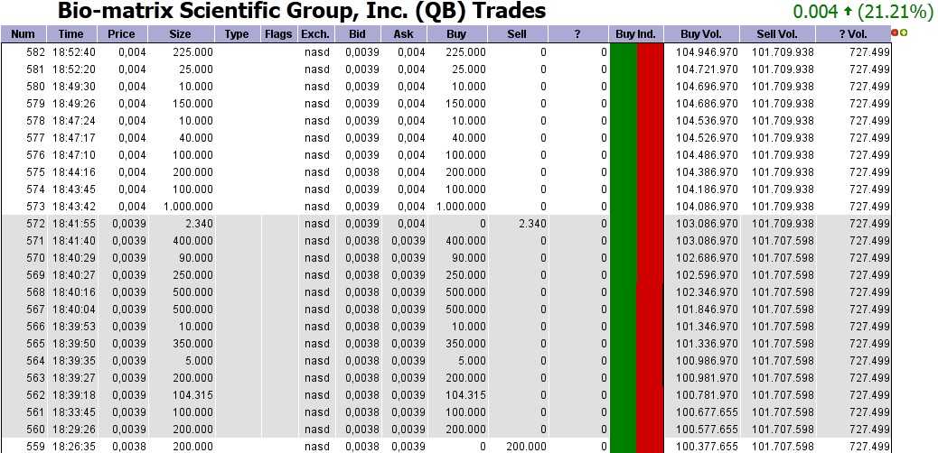Click time 18:52:20 in trade 581
938x453 pixels.
(73, 69)
